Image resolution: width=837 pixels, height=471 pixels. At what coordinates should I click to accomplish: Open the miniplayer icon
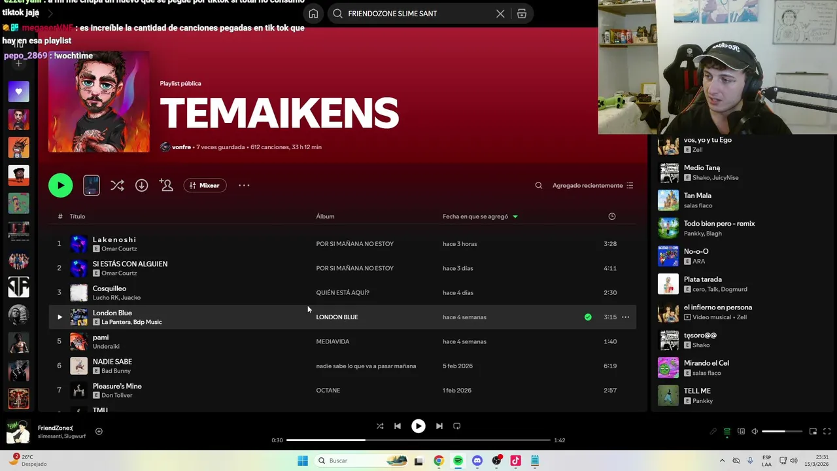point(813,432)
